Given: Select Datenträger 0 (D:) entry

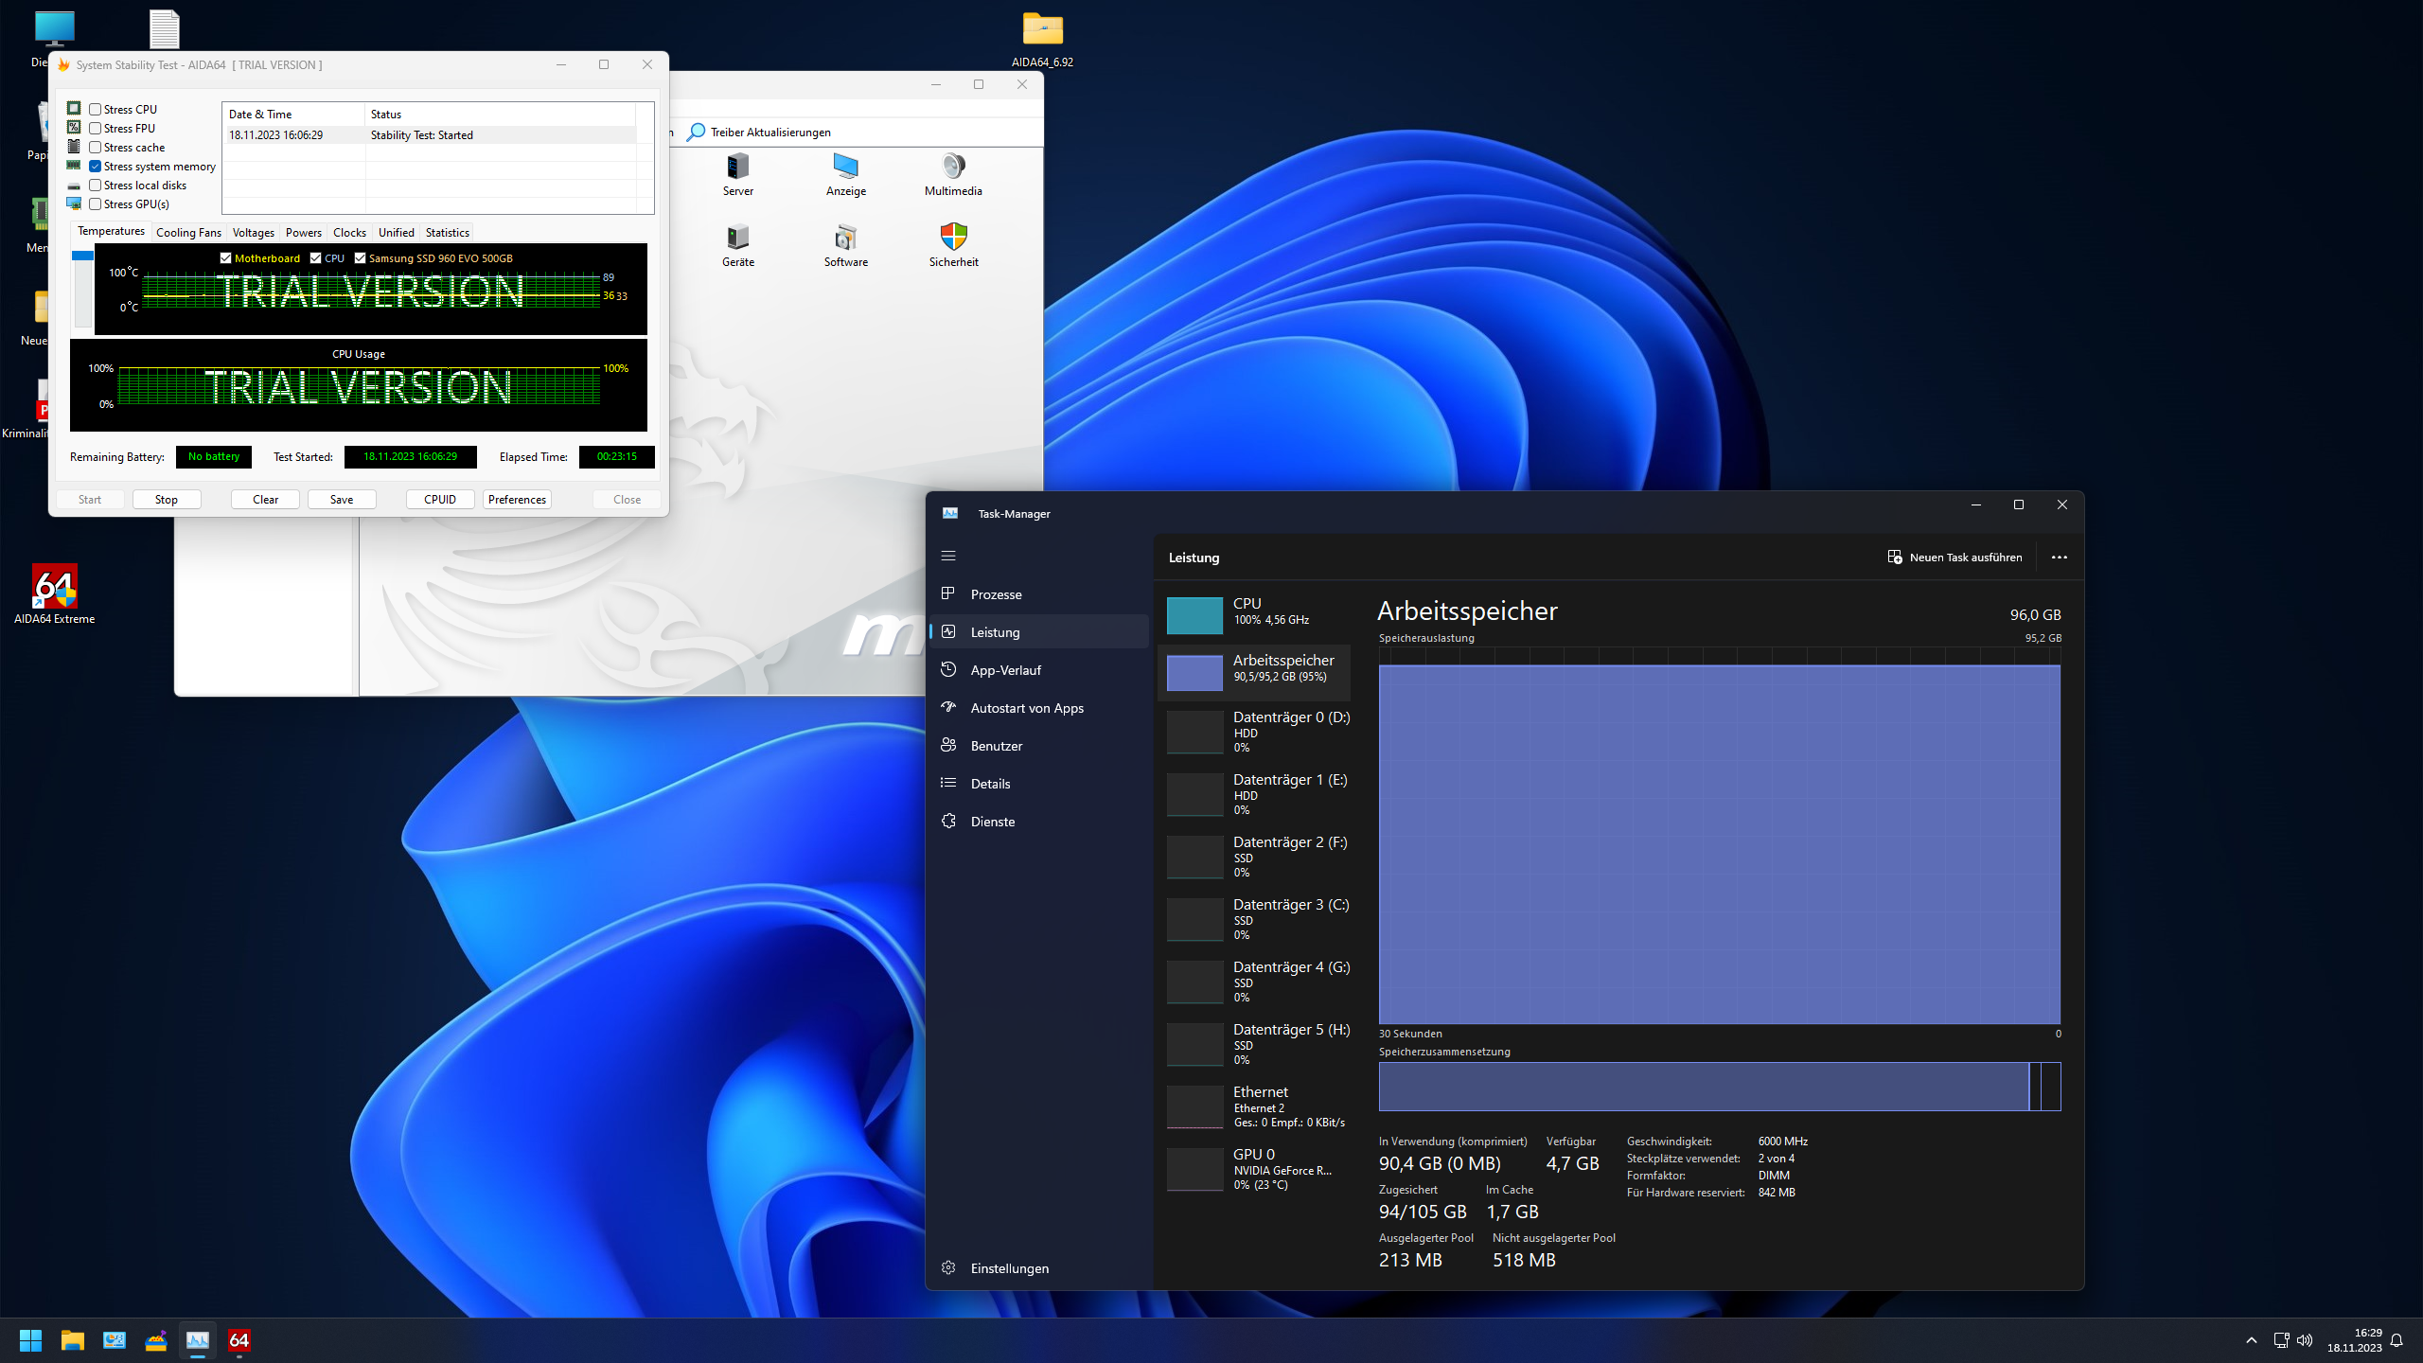Looking at the screenshot, I should point(1254,732).
